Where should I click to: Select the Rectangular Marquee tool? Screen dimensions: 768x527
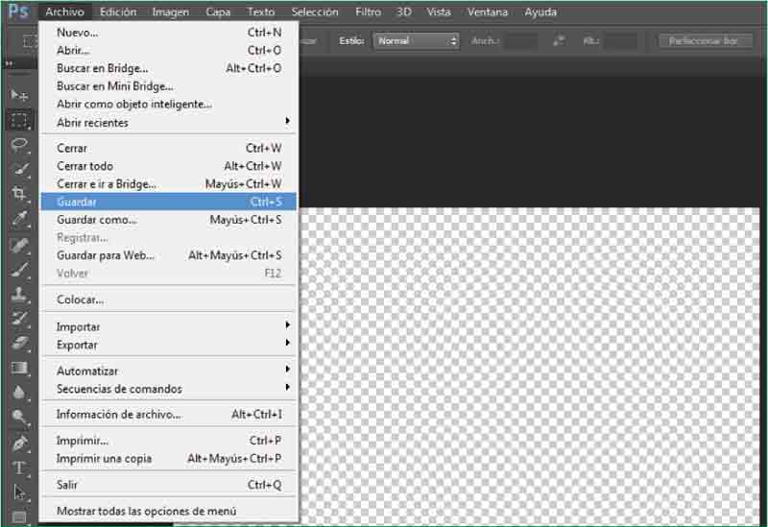click(19, 120)
